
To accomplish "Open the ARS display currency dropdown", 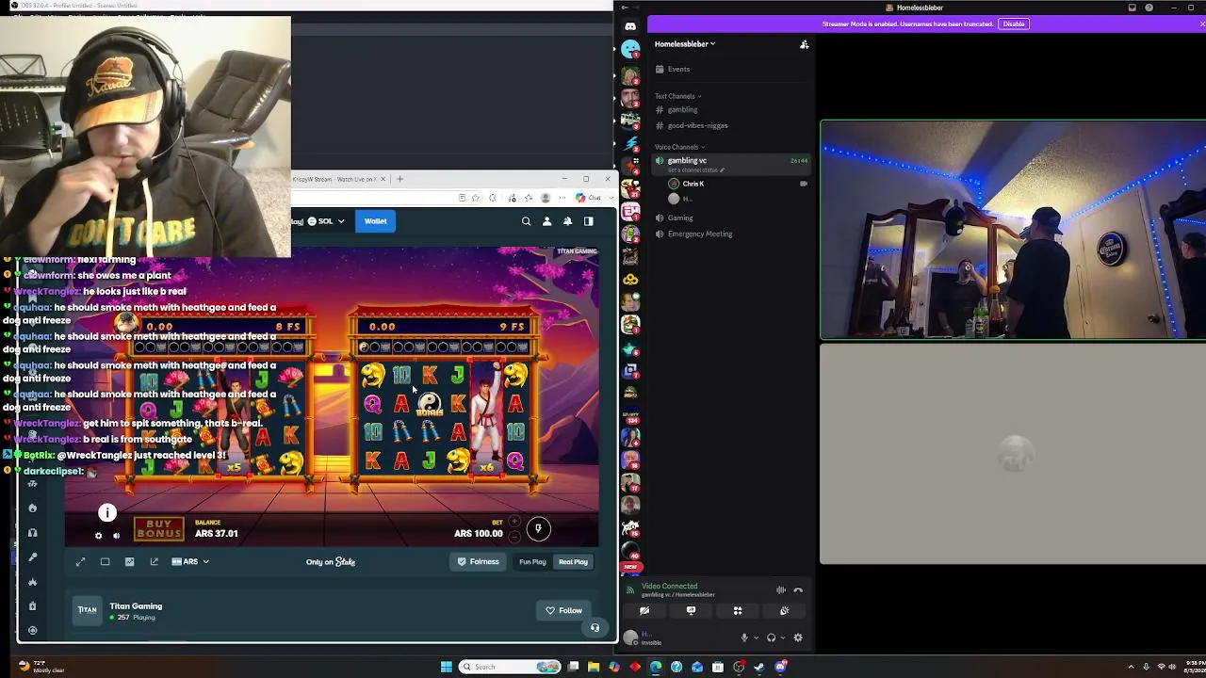I will [x=190, y=562].
